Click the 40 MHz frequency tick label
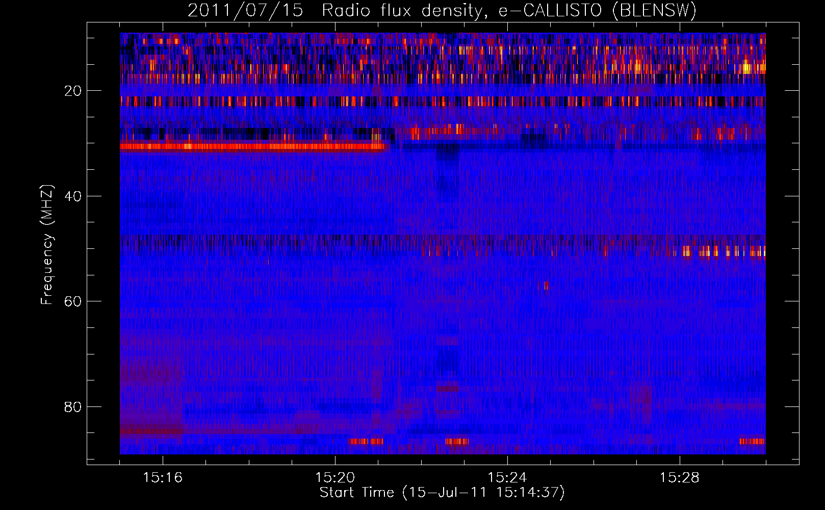The image size is (825, 510). (73, 196)
